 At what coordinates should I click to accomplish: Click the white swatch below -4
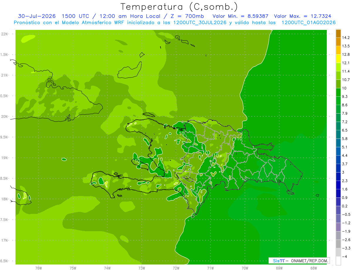(x=338, y=261)
